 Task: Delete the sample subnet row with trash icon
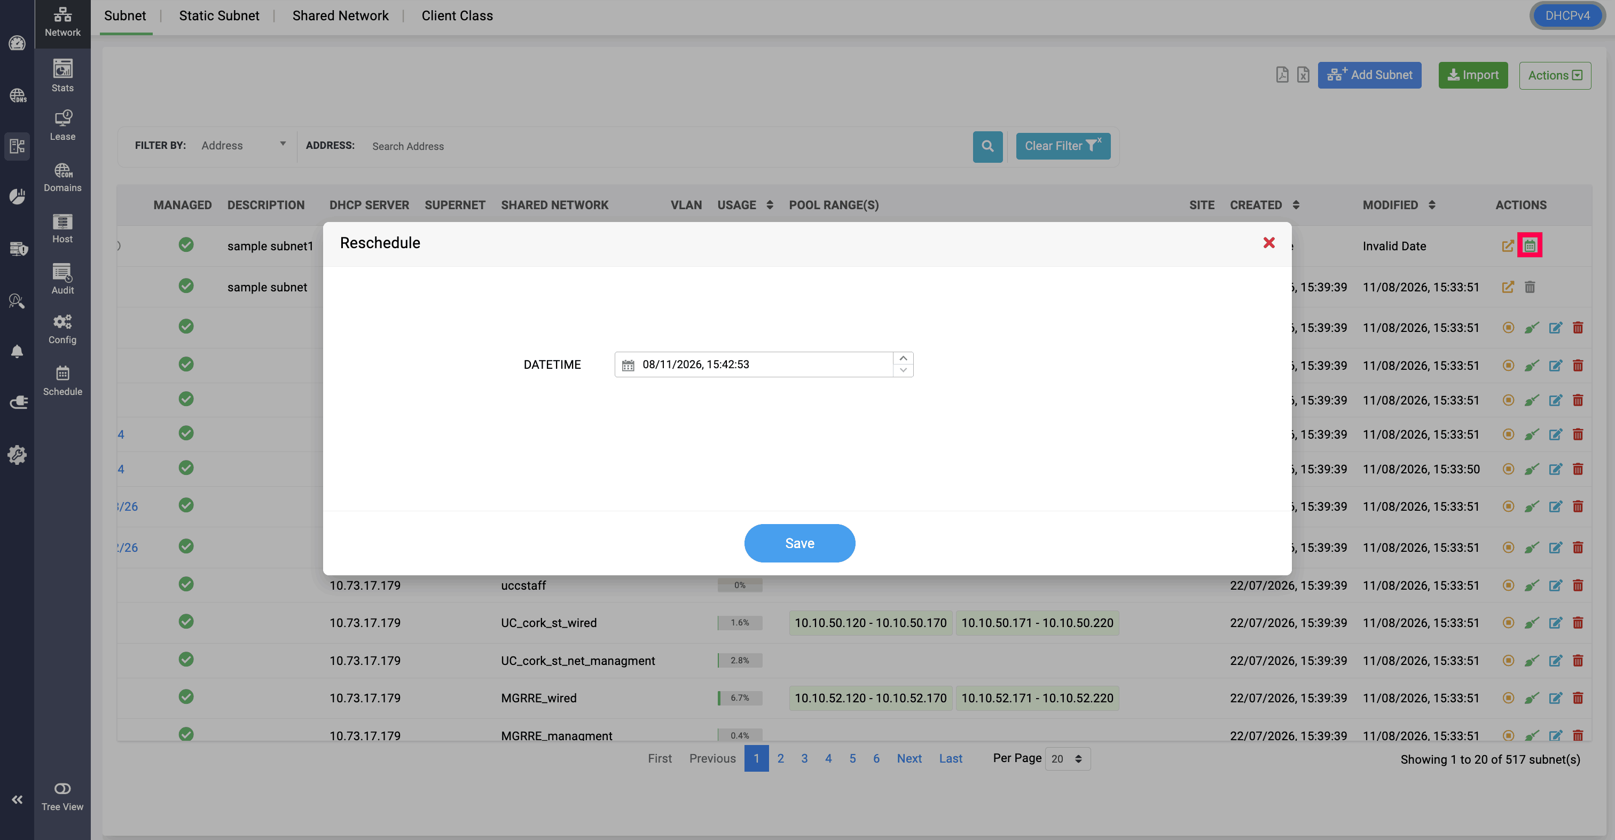tap(1530, 287)
